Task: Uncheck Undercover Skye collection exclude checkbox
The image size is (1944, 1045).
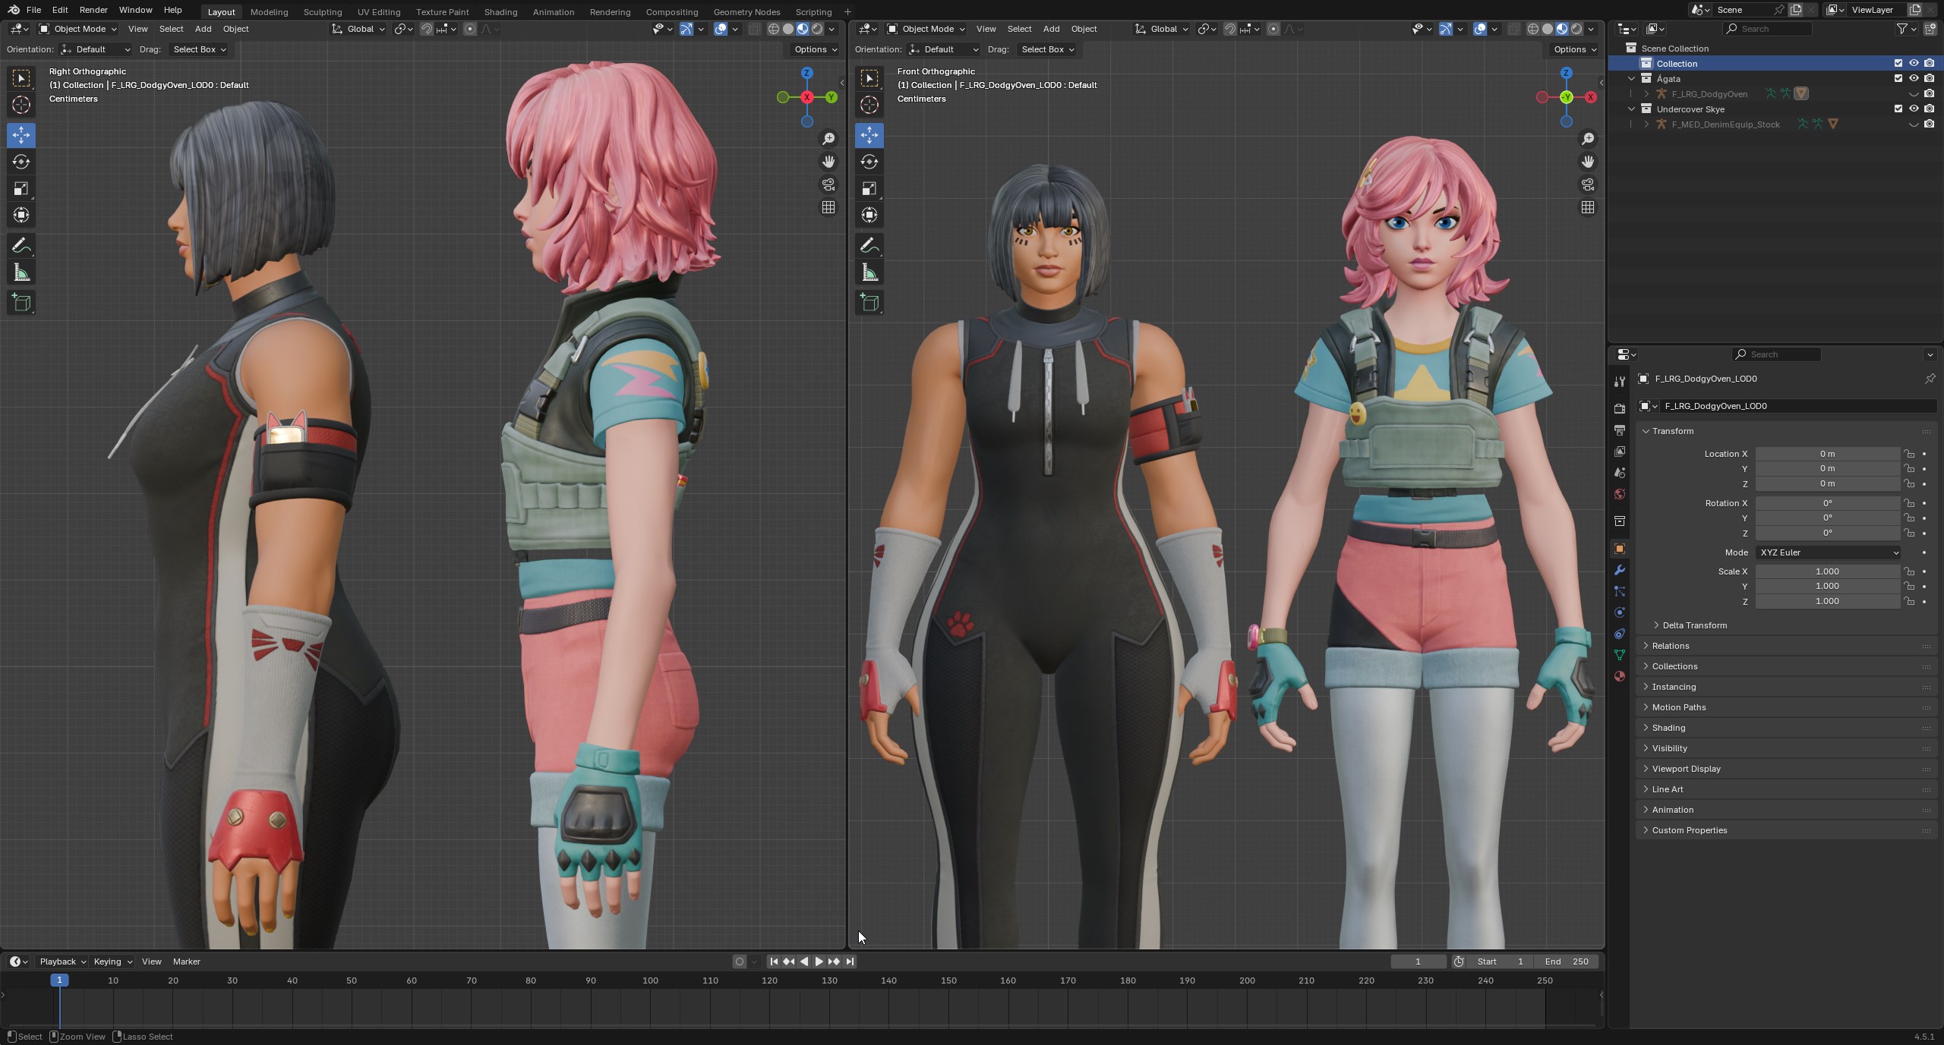Action: tap(1898, 109)
